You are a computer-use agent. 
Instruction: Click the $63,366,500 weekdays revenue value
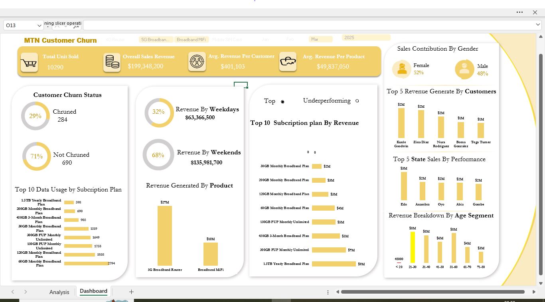click(x=200, y=118)
